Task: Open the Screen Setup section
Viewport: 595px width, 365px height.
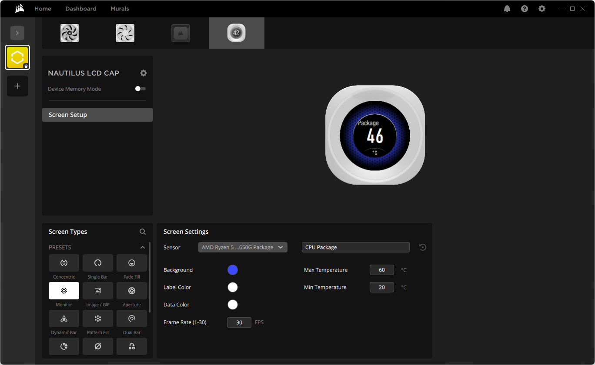Action: [x=97, y=115]
